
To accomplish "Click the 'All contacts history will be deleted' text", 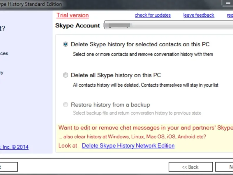I will [x=145, y=85].
